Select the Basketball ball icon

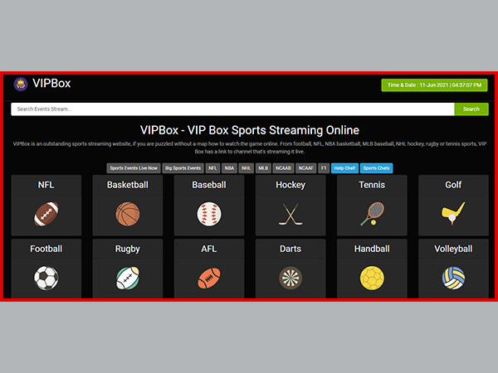click(x=128, y=214)
